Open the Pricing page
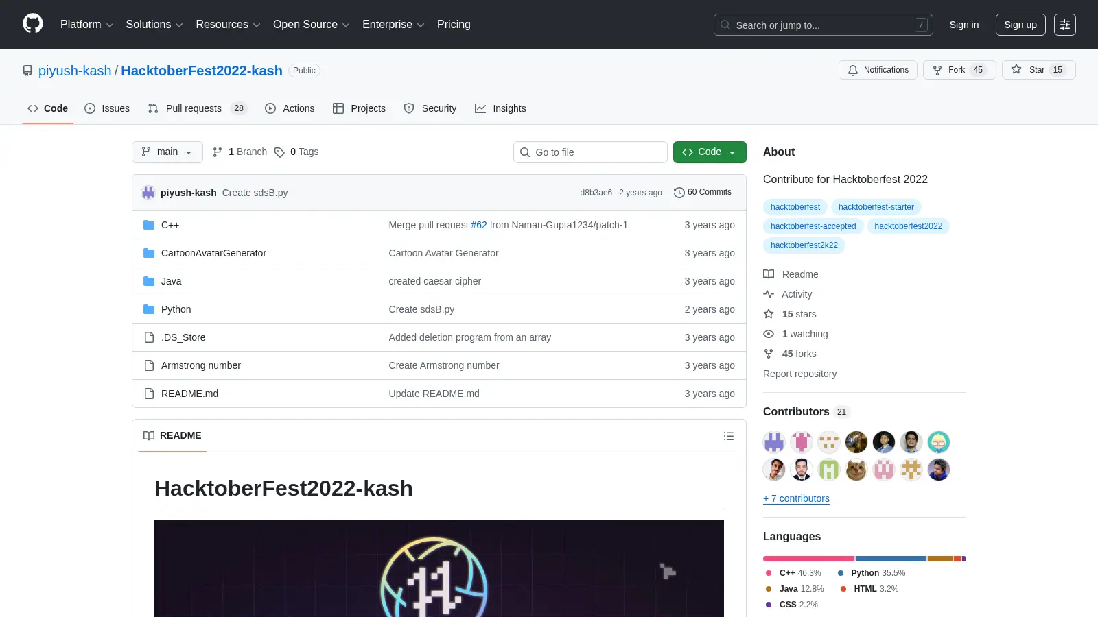 click(x=454, y=25)
